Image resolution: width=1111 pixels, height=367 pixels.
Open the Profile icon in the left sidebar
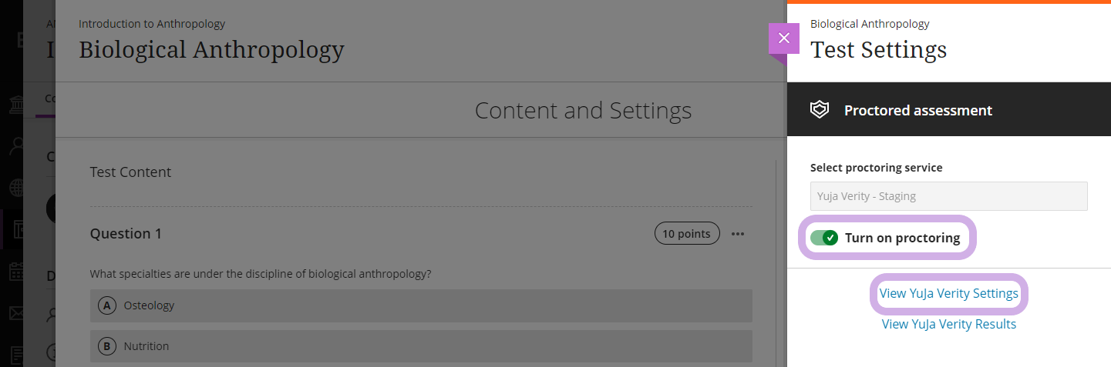pos(16,146)
